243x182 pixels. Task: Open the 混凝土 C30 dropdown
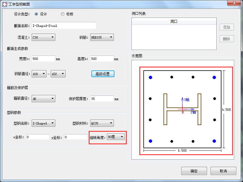coord(43,37)
